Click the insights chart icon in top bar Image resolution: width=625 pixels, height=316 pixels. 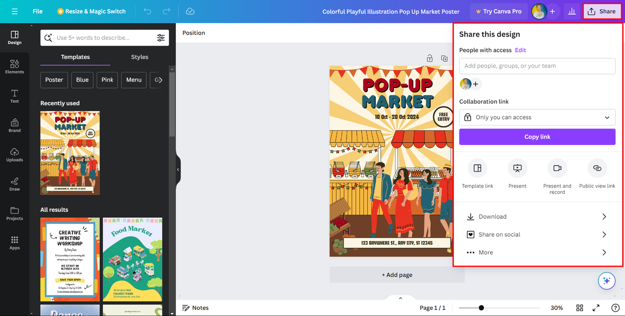coord(572,11)
